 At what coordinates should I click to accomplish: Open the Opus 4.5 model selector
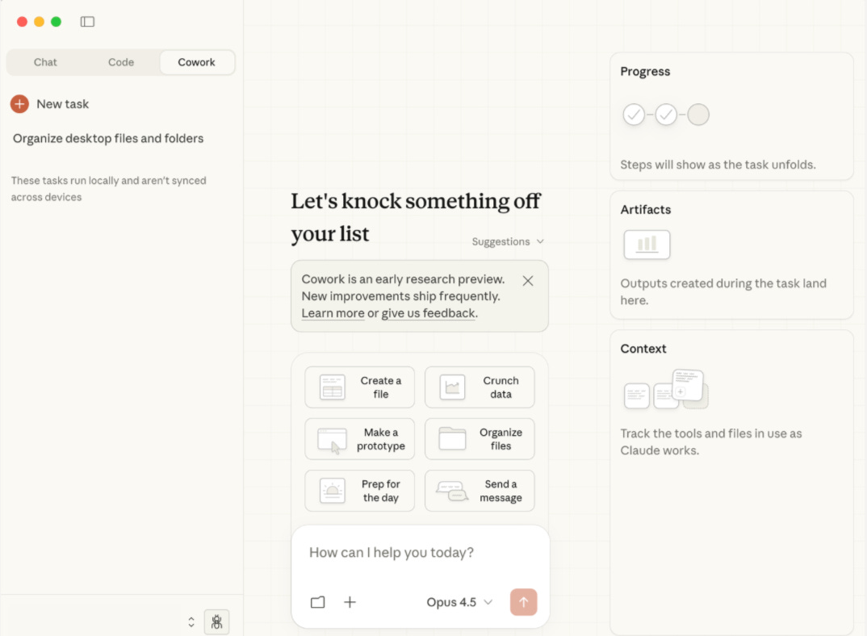click(x=459, y=602)
